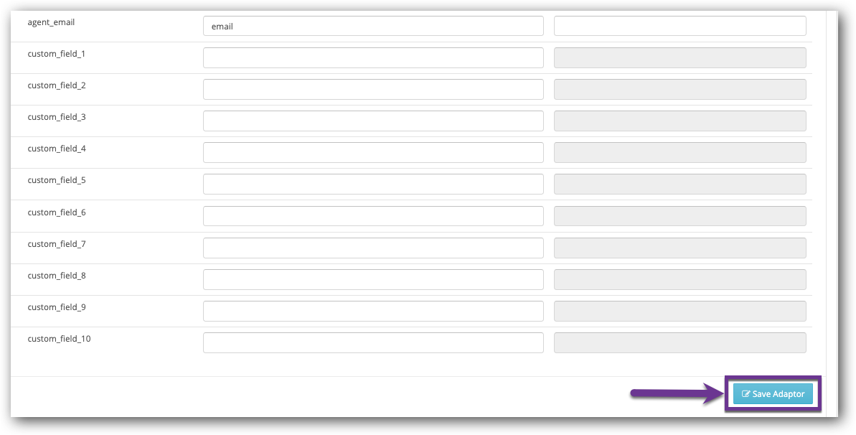Click the gray disabled box beside custom_field_10
The width and height of the screenshot is (856, 435).
[x=679, y=342]
